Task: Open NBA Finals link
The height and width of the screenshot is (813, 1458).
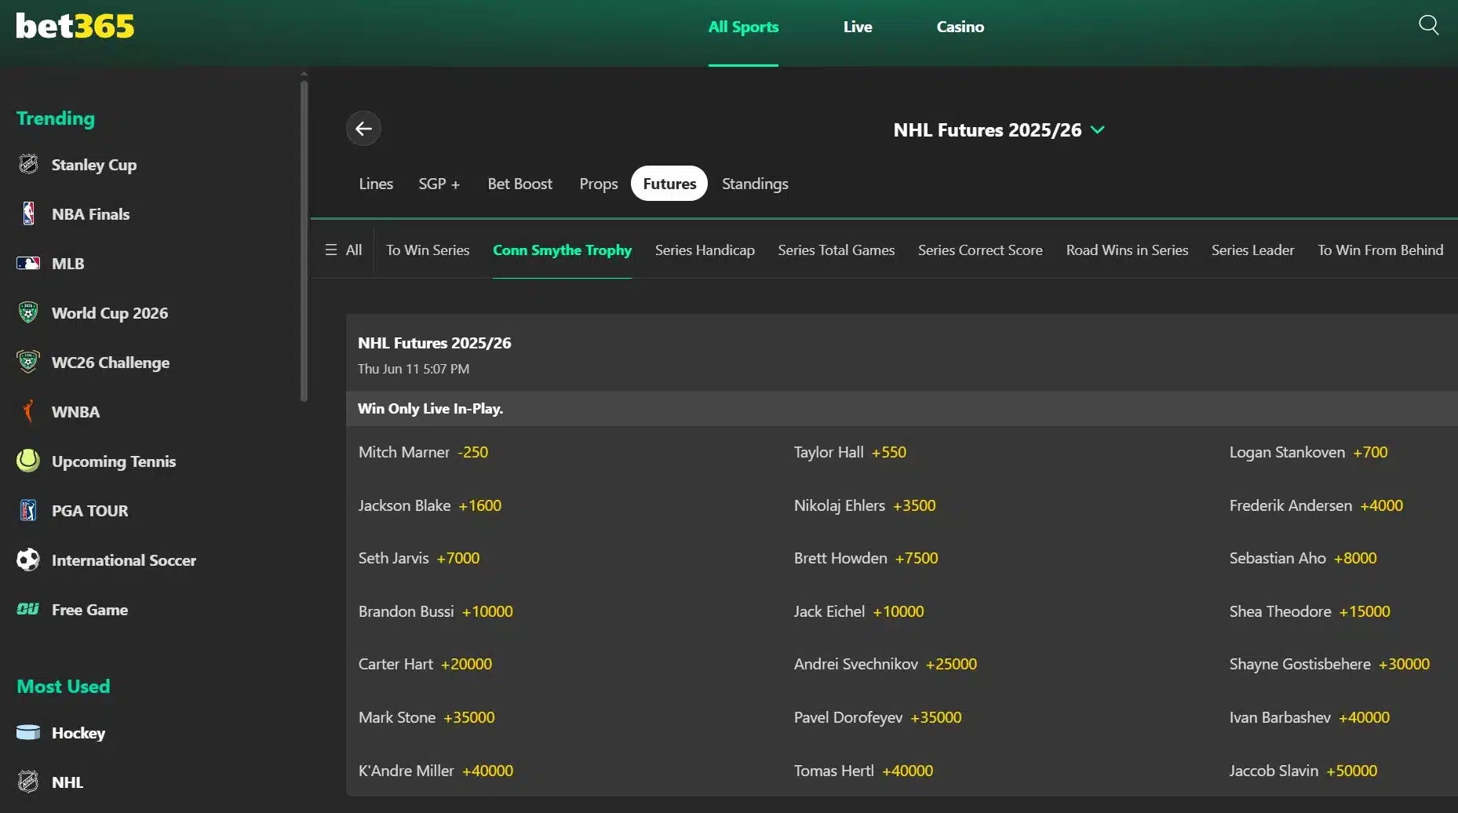Action: coord(90,214)
